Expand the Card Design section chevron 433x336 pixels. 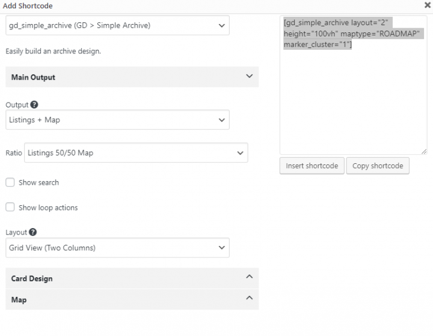tap(250, 277)
